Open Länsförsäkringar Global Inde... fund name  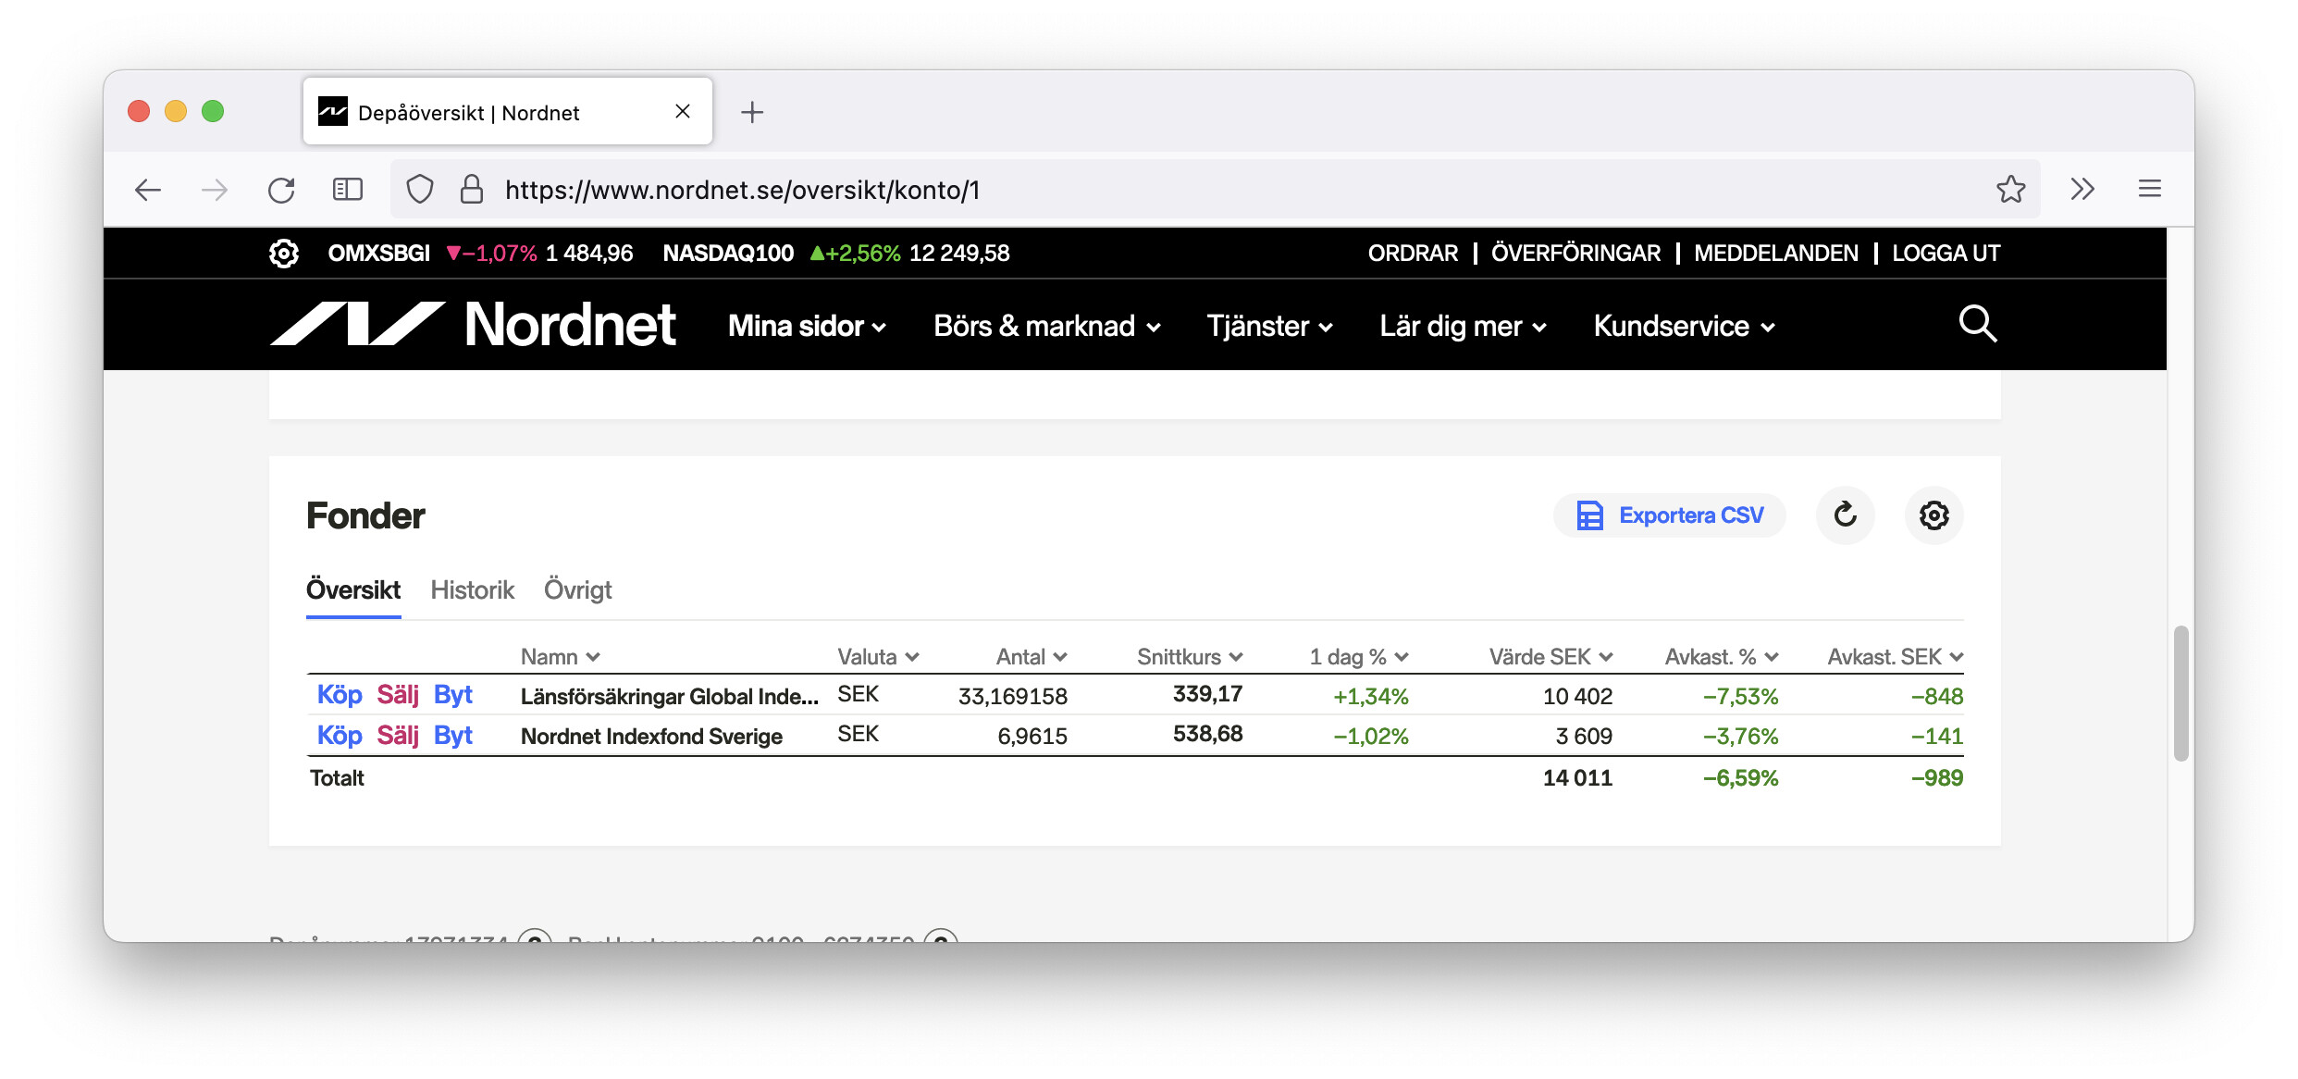[x=670, y=696]
